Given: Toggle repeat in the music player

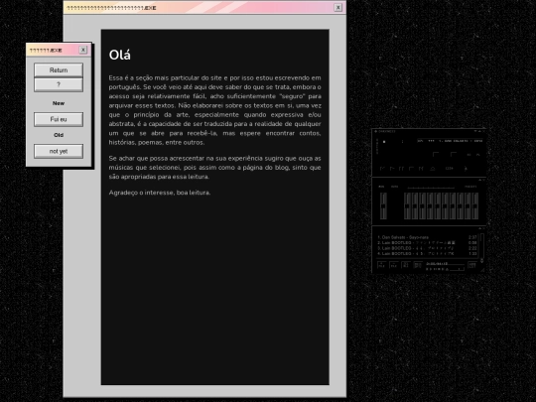Looking at the screenshot, I should point(466,168).
